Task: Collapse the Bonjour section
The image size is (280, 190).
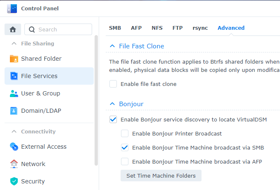Action: (x=112, y=104)
